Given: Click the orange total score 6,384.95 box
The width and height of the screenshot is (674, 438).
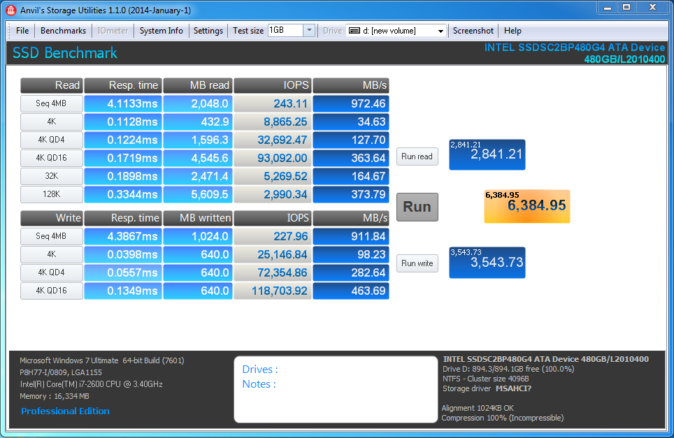Looking at the screenshot, I should pyautogui.click(x=527, y=206).
